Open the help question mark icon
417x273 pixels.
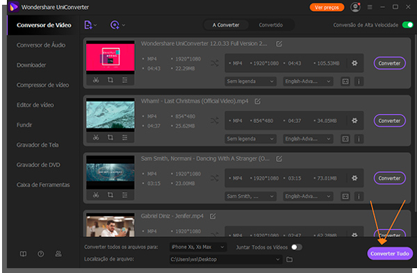pyautogui.click(x=41, y=254)
